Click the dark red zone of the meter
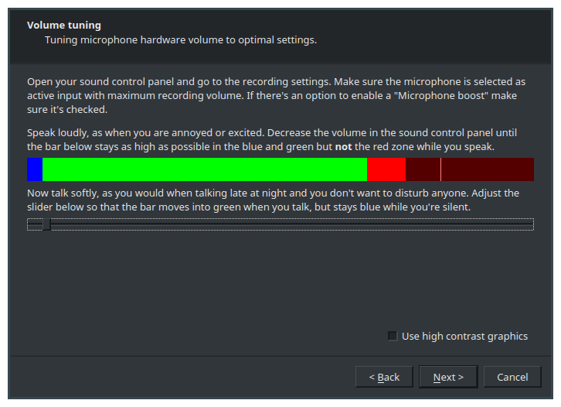 pos(488,169)
